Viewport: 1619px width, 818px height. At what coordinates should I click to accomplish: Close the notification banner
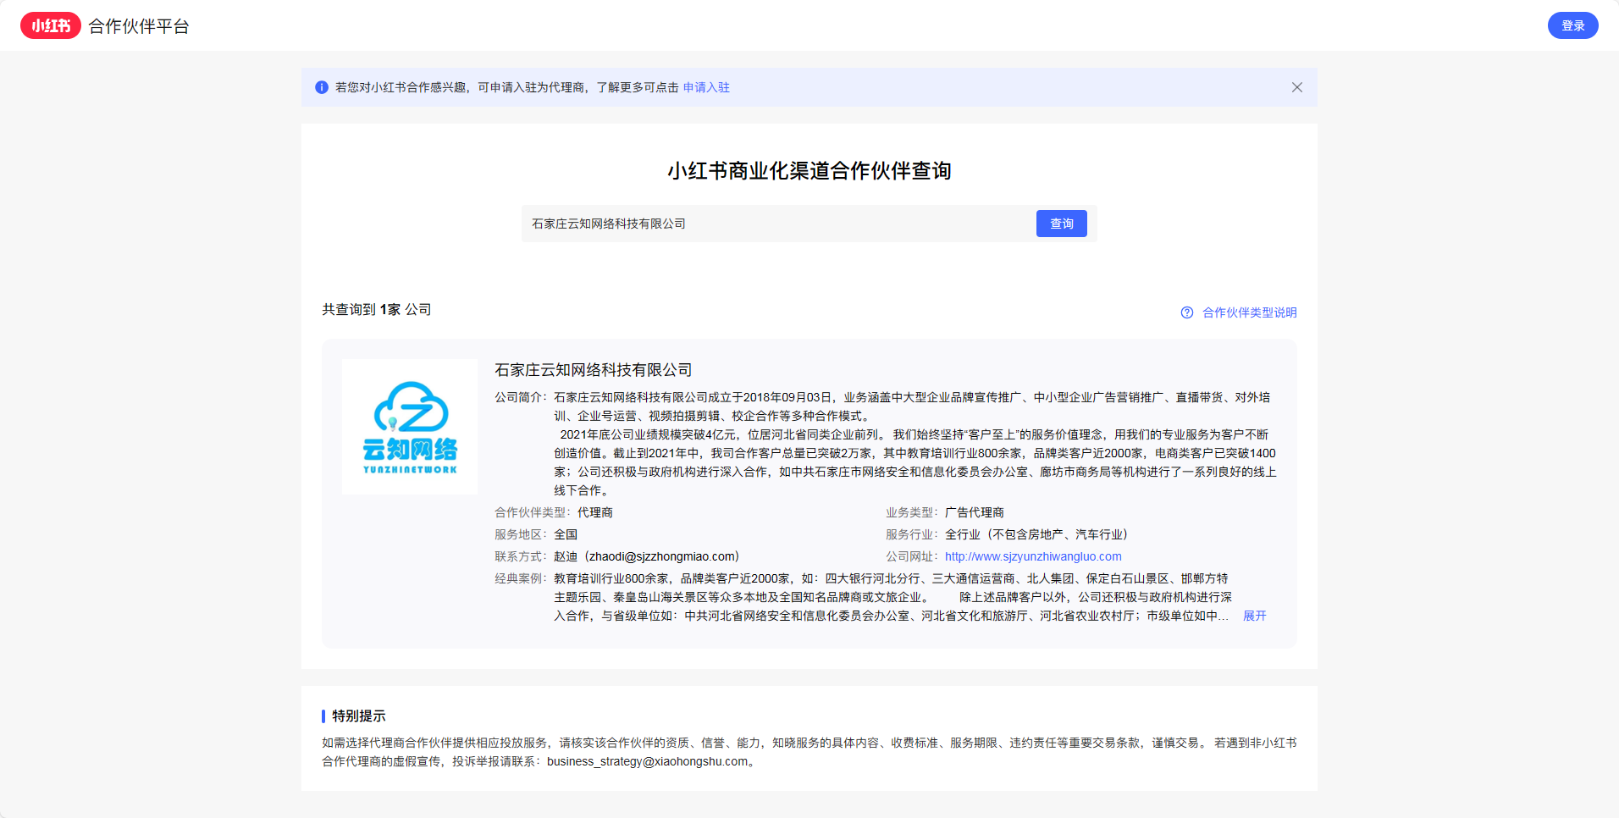[x=1296, y=87]
